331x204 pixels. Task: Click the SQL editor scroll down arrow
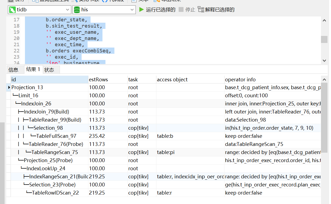point(324,61)
